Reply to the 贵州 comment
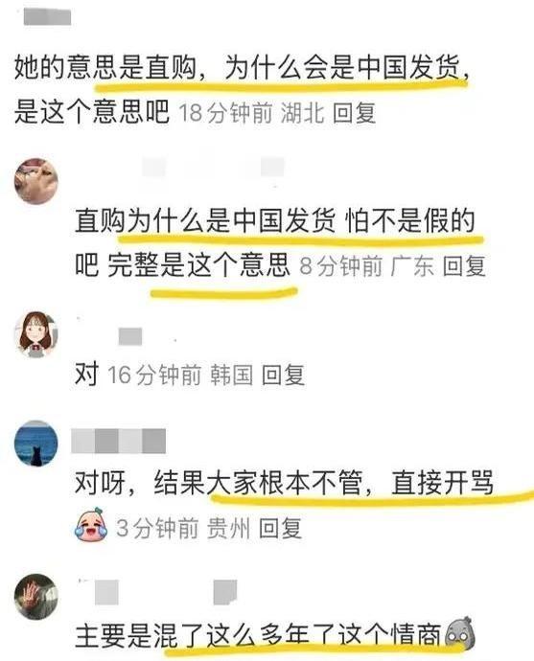 [280, 528]
